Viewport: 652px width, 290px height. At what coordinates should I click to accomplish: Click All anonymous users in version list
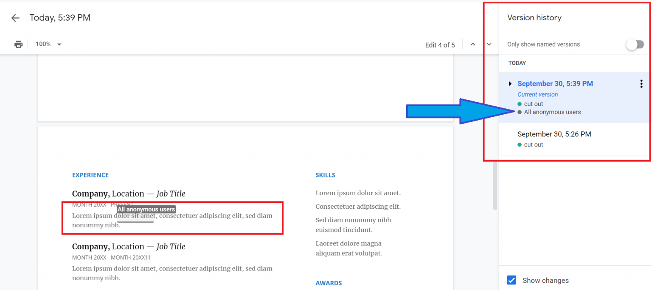coord(552,112)
